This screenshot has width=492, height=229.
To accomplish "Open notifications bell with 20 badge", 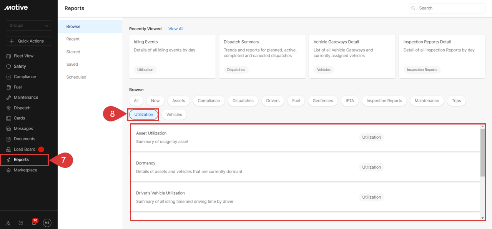I will tap(34, 223).
